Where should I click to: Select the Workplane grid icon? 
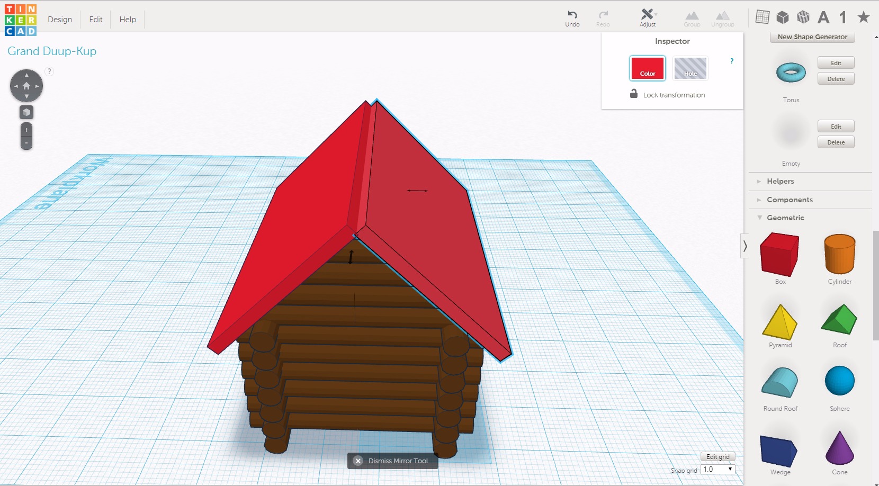pyautogui.click(x=763, y=17)
